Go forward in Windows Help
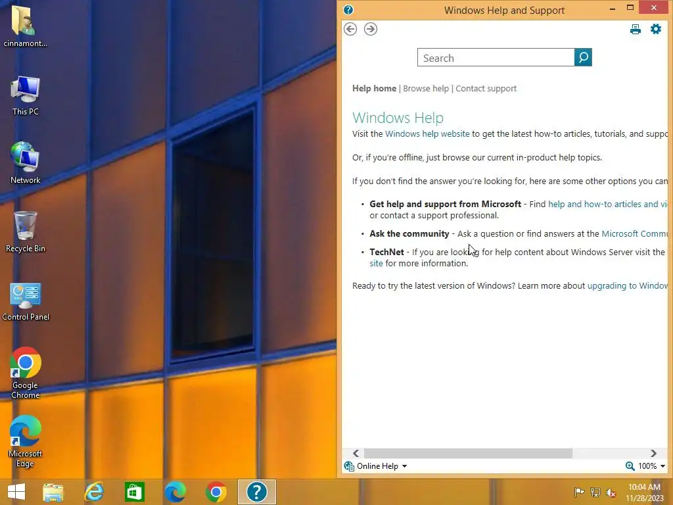This screenshot has width=673, height=505. click(371, 29)
